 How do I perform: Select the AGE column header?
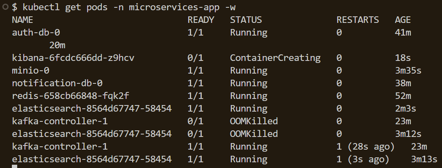click(403, 20)
